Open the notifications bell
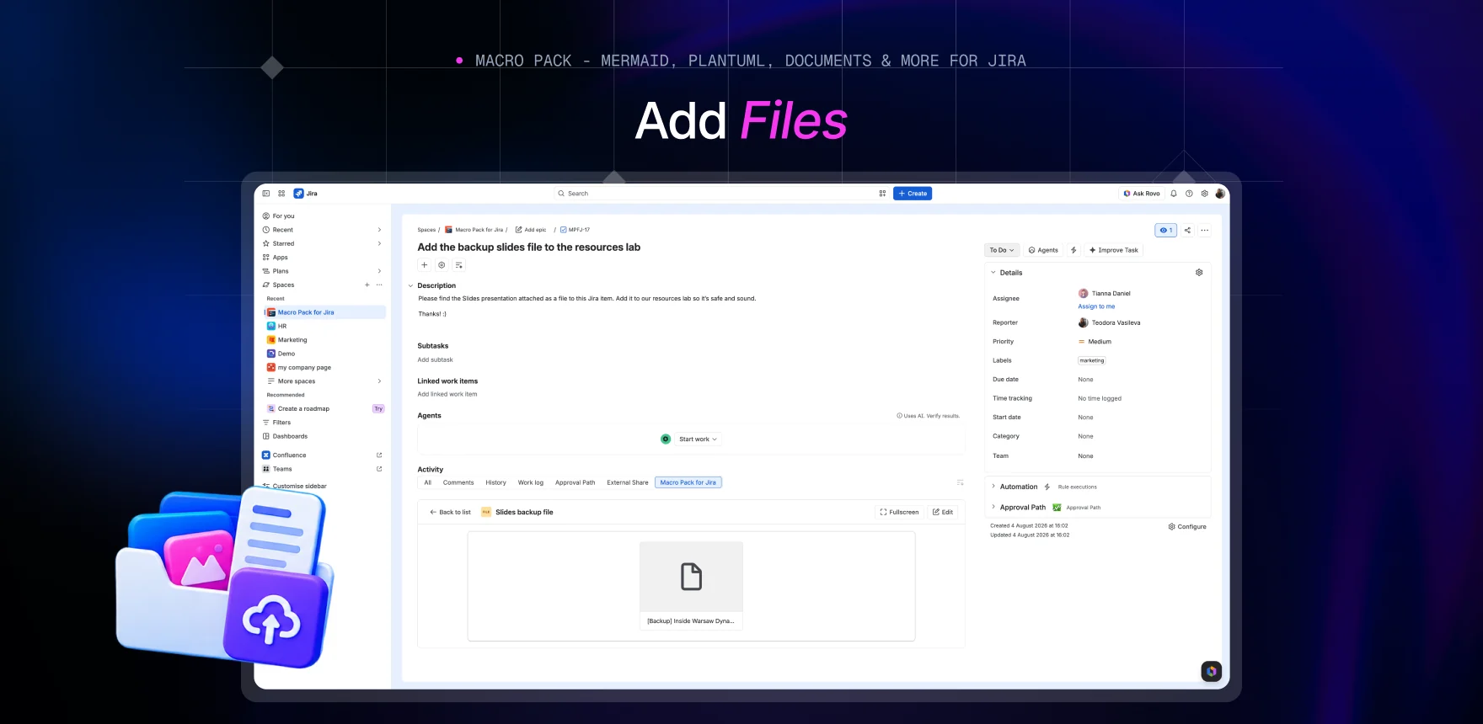1483x724 pixels. (x=1173, y=194)
